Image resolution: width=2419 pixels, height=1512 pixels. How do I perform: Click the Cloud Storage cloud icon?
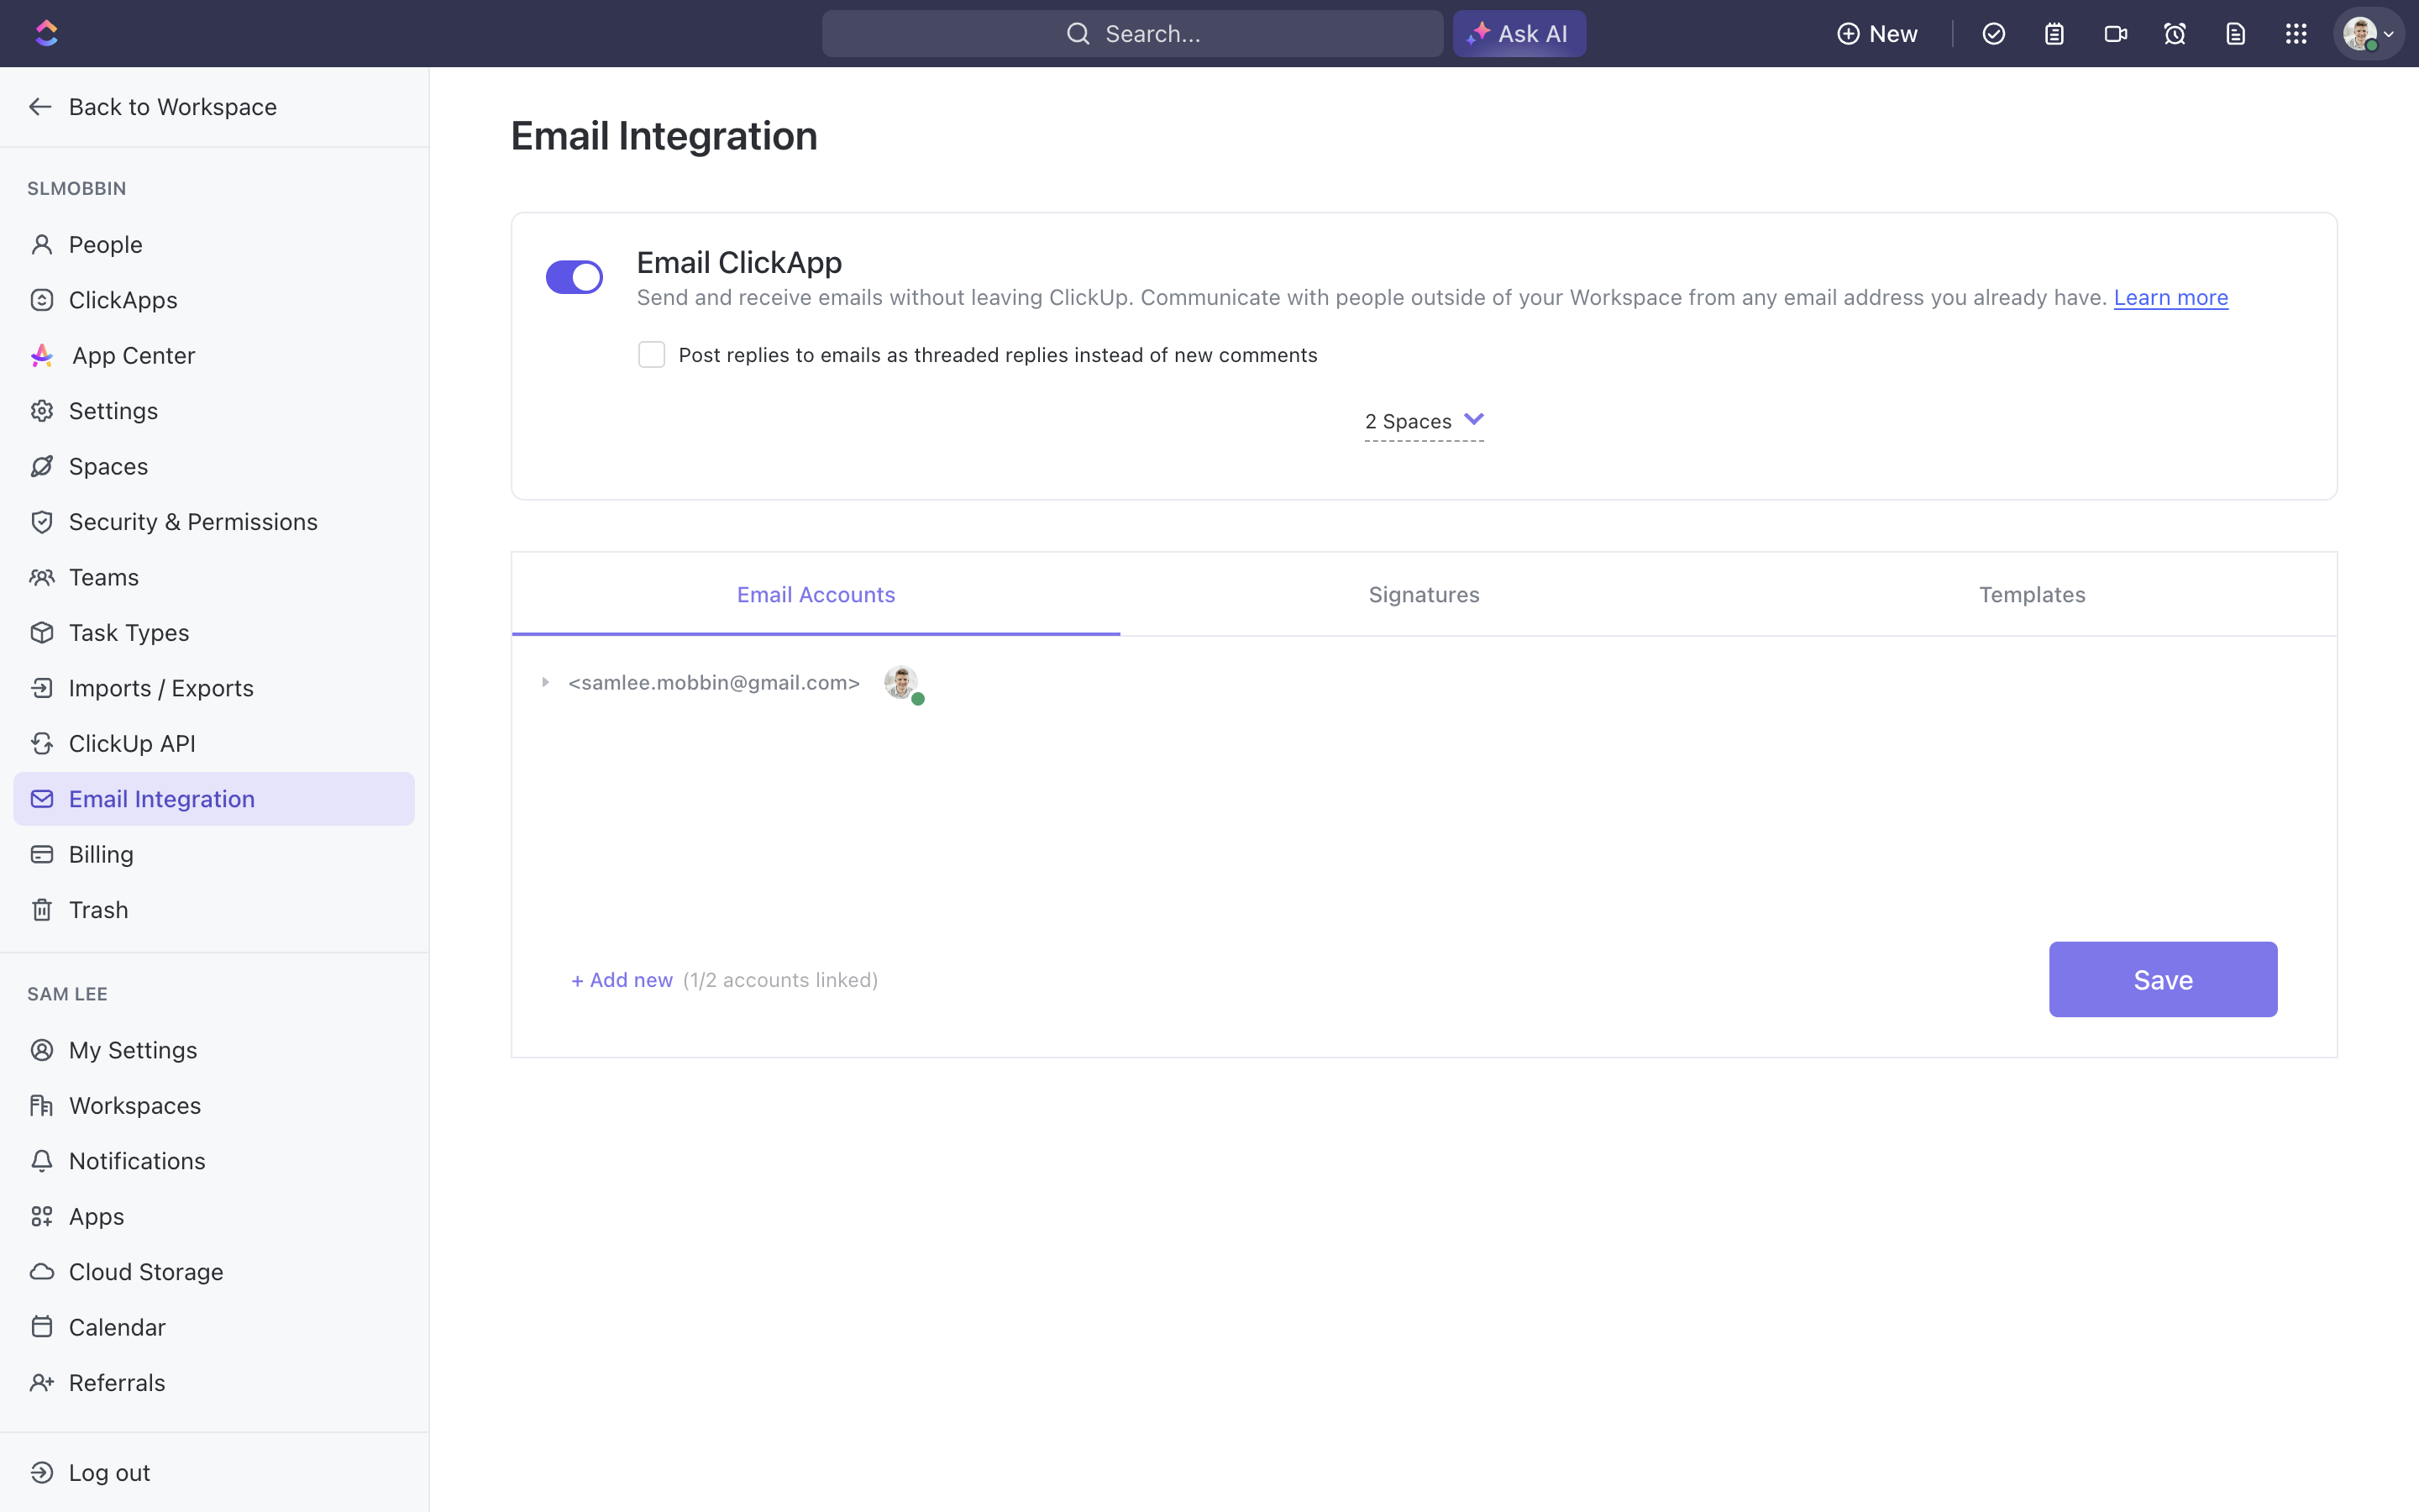(42, 1272)
